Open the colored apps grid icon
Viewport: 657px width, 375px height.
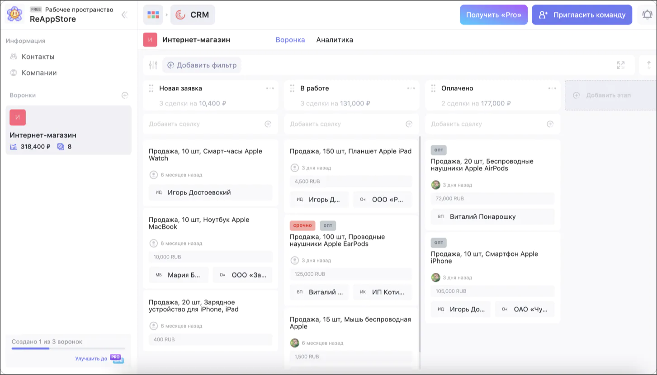coord(153,15)
